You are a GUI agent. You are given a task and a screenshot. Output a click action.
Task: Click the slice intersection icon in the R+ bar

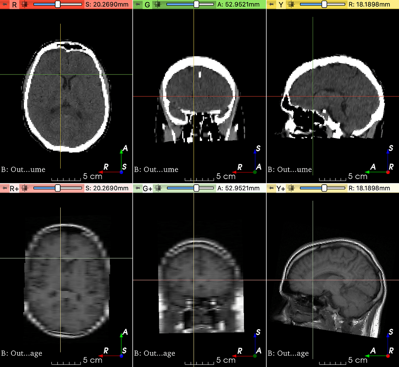[25, 188]
